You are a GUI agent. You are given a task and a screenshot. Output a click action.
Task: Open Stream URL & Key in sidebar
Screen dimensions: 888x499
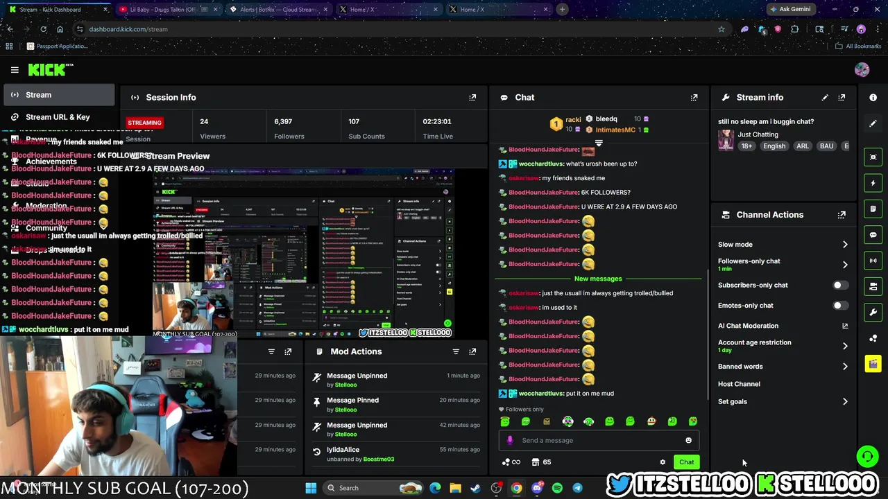pyautogui.click(x=59, y=117)
